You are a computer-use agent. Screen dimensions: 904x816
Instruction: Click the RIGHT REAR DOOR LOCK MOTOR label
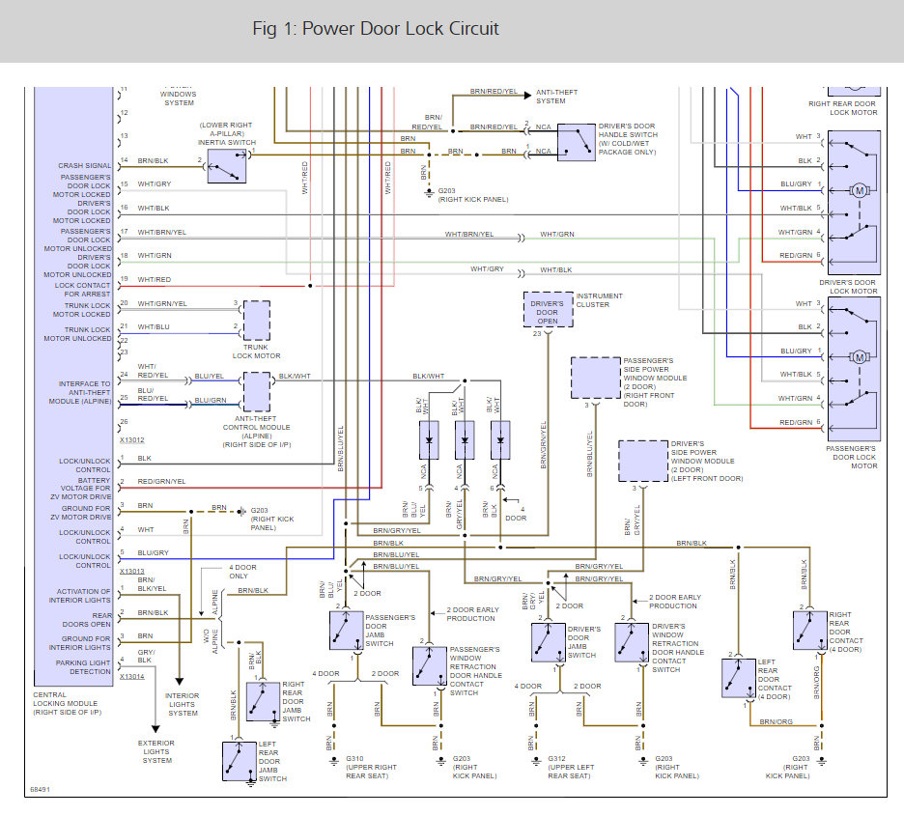pyautogui.click(x=843, y=108)
